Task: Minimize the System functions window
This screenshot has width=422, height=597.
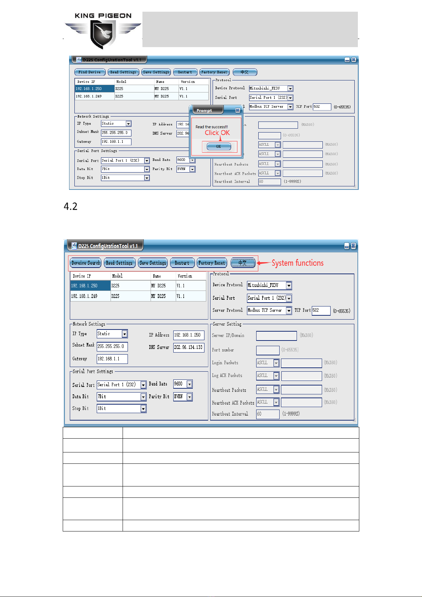Action: coord(347,246)
